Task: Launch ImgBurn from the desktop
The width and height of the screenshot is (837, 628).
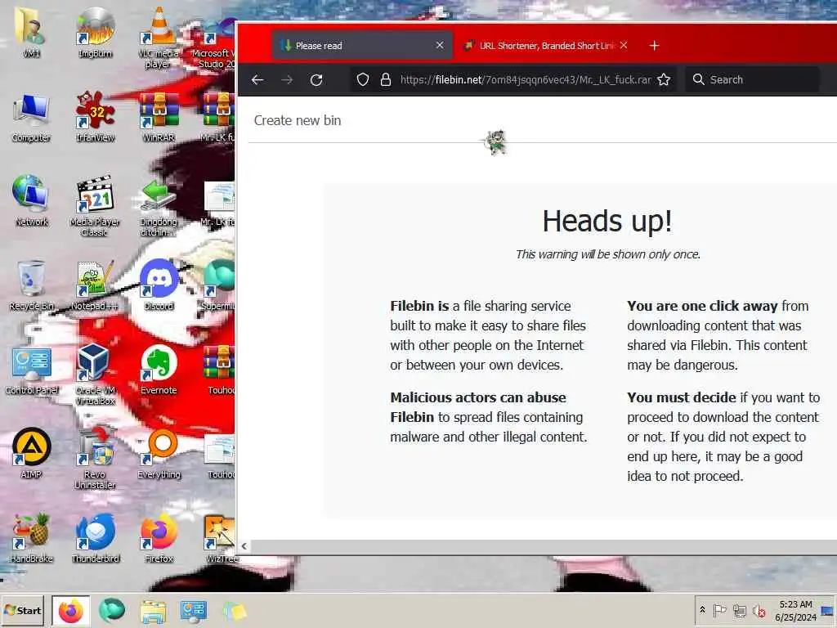Action: 95,32
